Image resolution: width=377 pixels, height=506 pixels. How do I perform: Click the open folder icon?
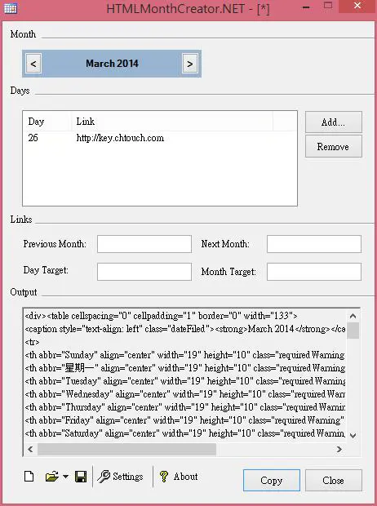pos(52,477)
